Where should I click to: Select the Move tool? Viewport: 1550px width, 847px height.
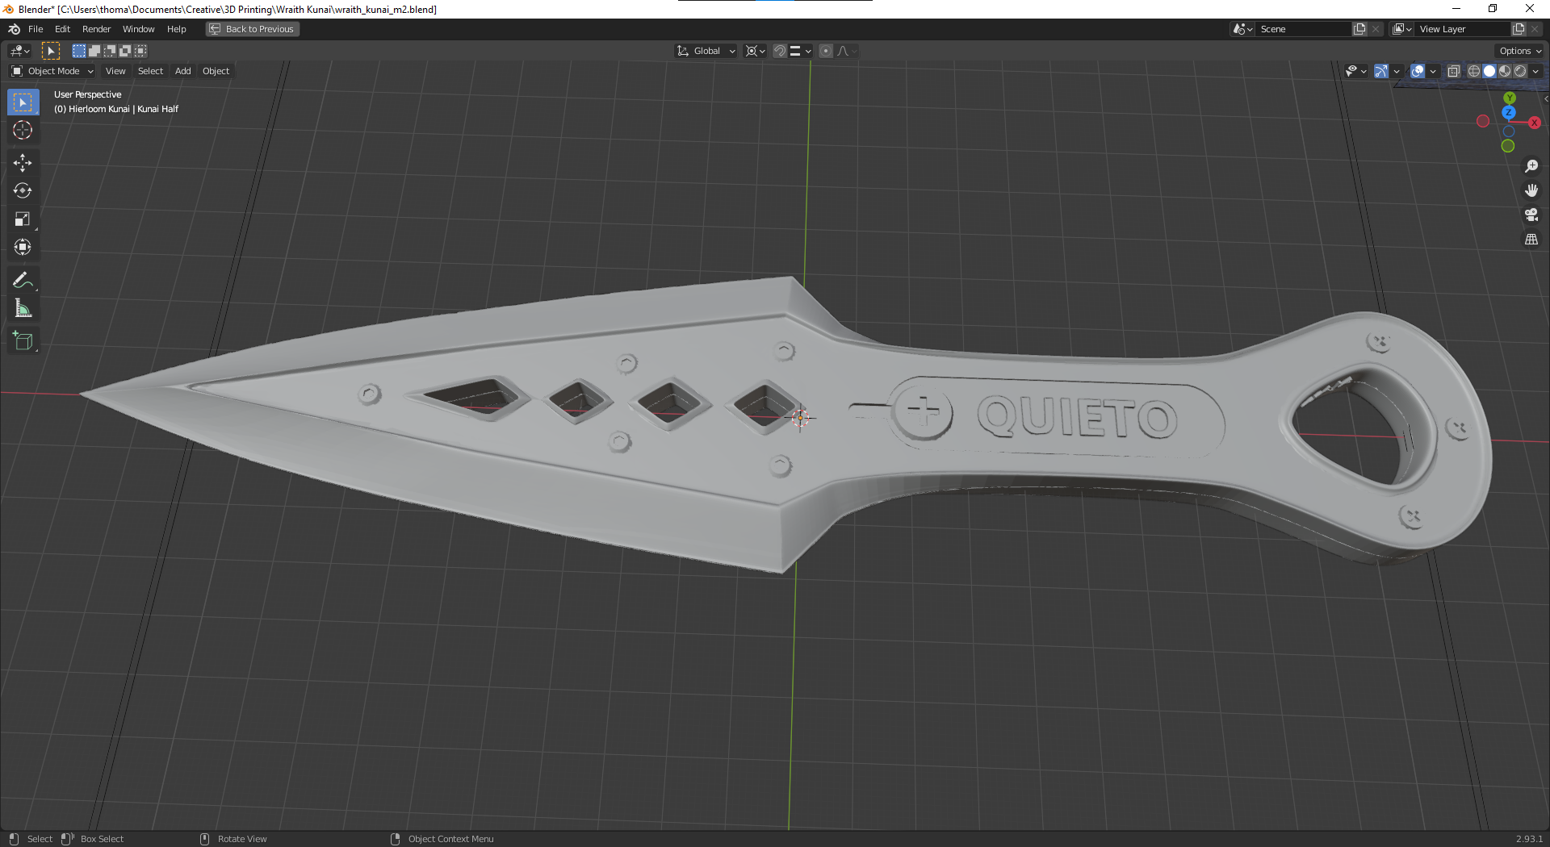click(x=22, y=162)
